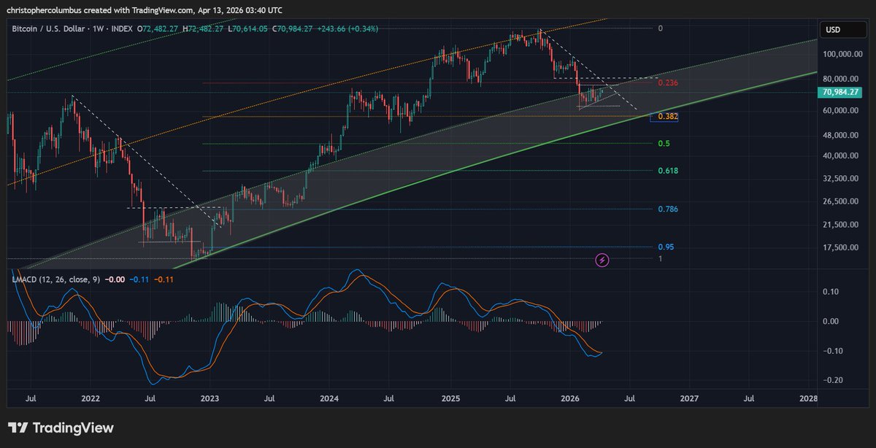This screenshot has height=448, width=876.
Task: Click the 2025 time axis label
Action: [x=450, y=399]
